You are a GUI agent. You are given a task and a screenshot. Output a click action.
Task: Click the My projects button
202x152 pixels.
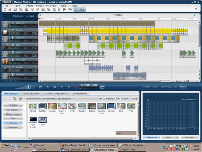(13, 110)
